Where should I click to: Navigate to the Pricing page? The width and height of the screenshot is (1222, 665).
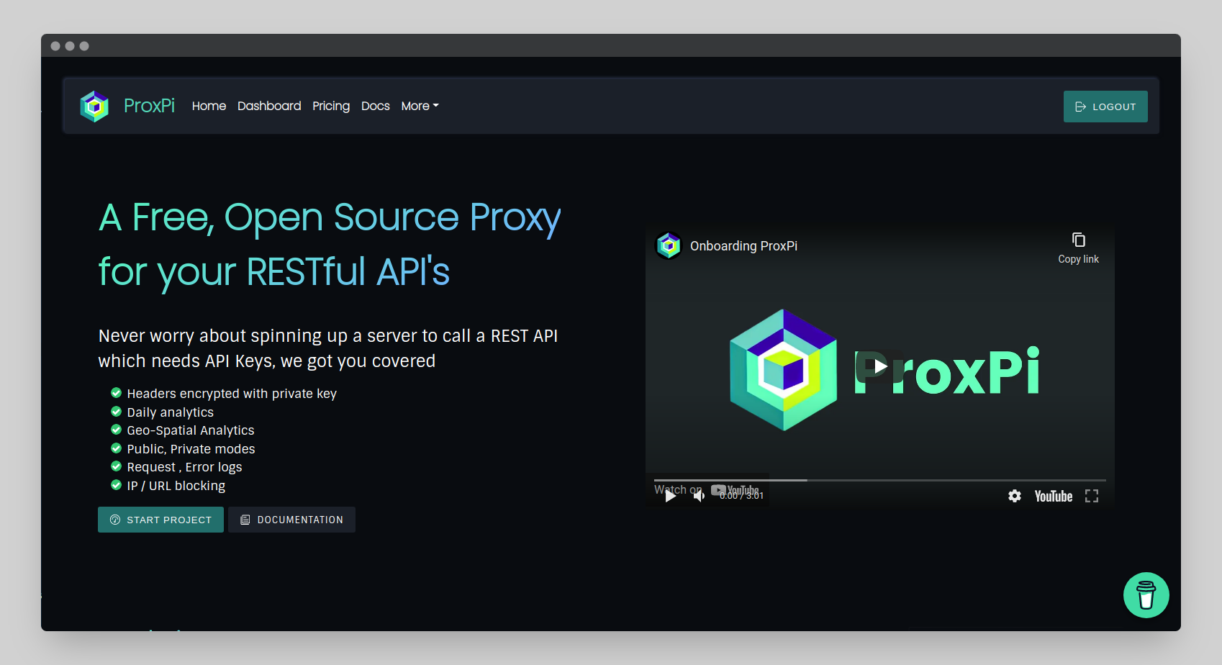(331, 106)
